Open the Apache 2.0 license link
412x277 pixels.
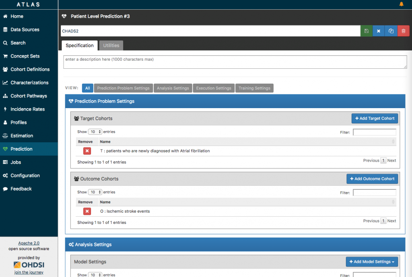tap(29, 243)
